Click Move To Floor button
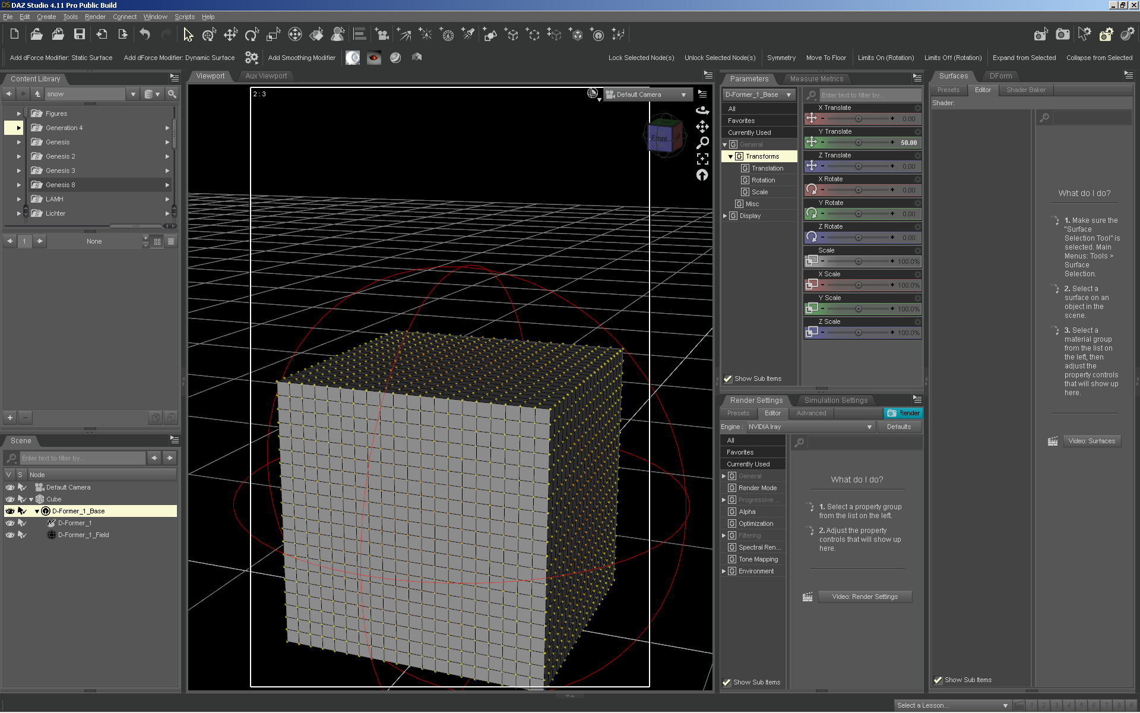The width and height of the screenshot is (1140, 713). tap(825, 58)
